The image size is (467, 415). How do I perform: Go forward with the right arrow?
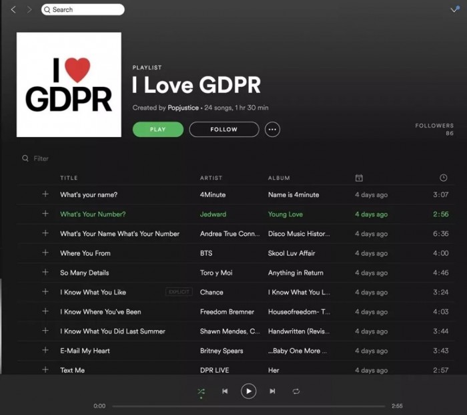pos(29,9)
